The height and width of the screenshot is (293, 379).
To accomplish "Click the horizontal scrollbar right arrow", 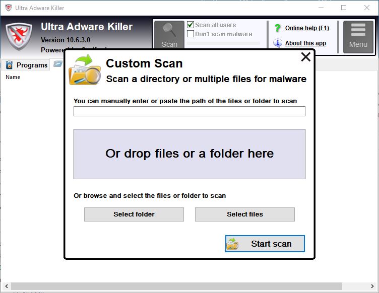I will (x=372, y=286).
